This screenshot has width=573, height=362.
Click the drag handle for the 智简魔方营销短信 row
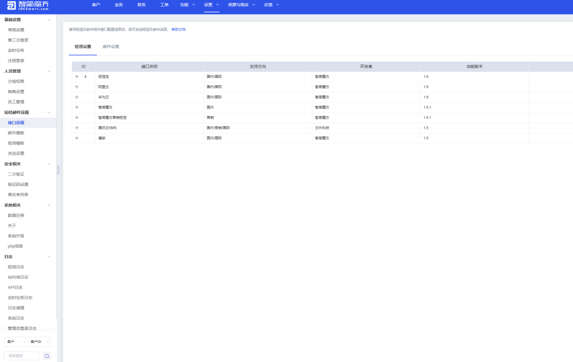77,118
